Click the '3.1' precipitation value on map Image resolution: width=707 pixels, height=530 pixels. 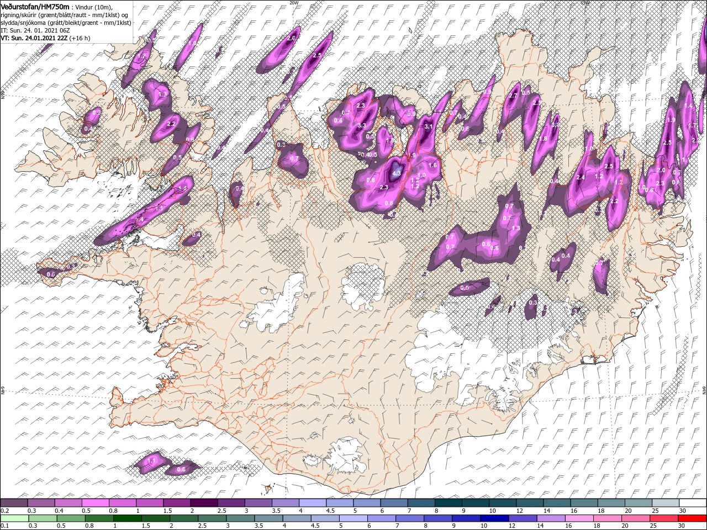click(428, 126)
